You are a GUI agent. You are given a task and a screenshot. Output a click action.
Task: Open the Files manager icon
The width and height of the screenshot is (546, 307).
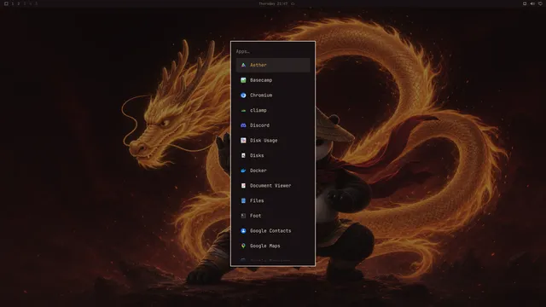[x=243, y=200]
